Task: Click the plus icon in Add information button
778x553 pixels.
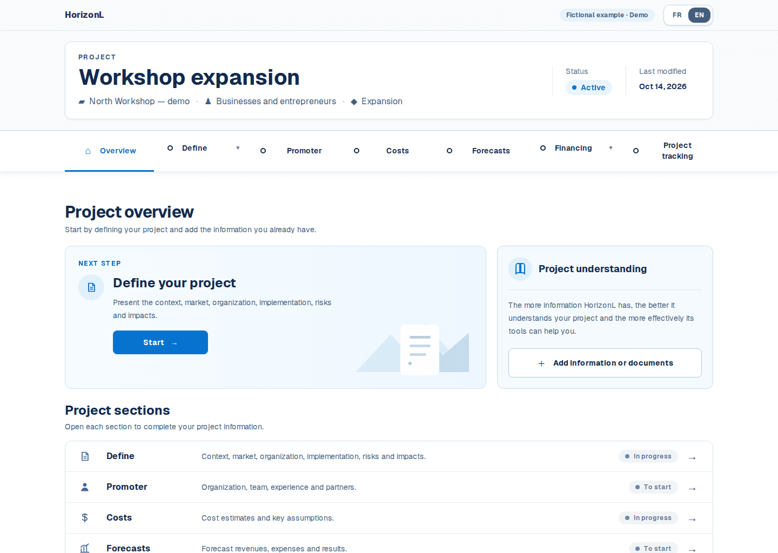Action: click(541, 363)
